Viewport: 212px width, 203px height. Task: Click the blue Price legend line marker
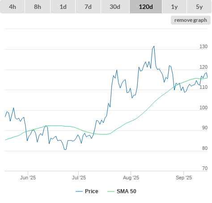79,191
